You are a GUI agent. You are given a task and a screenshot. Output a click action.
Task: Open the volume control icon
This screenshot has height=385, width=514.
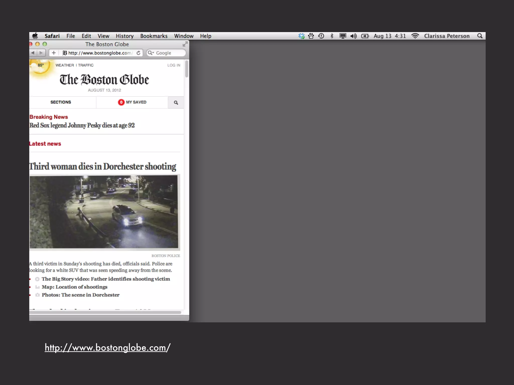(353, 36)
